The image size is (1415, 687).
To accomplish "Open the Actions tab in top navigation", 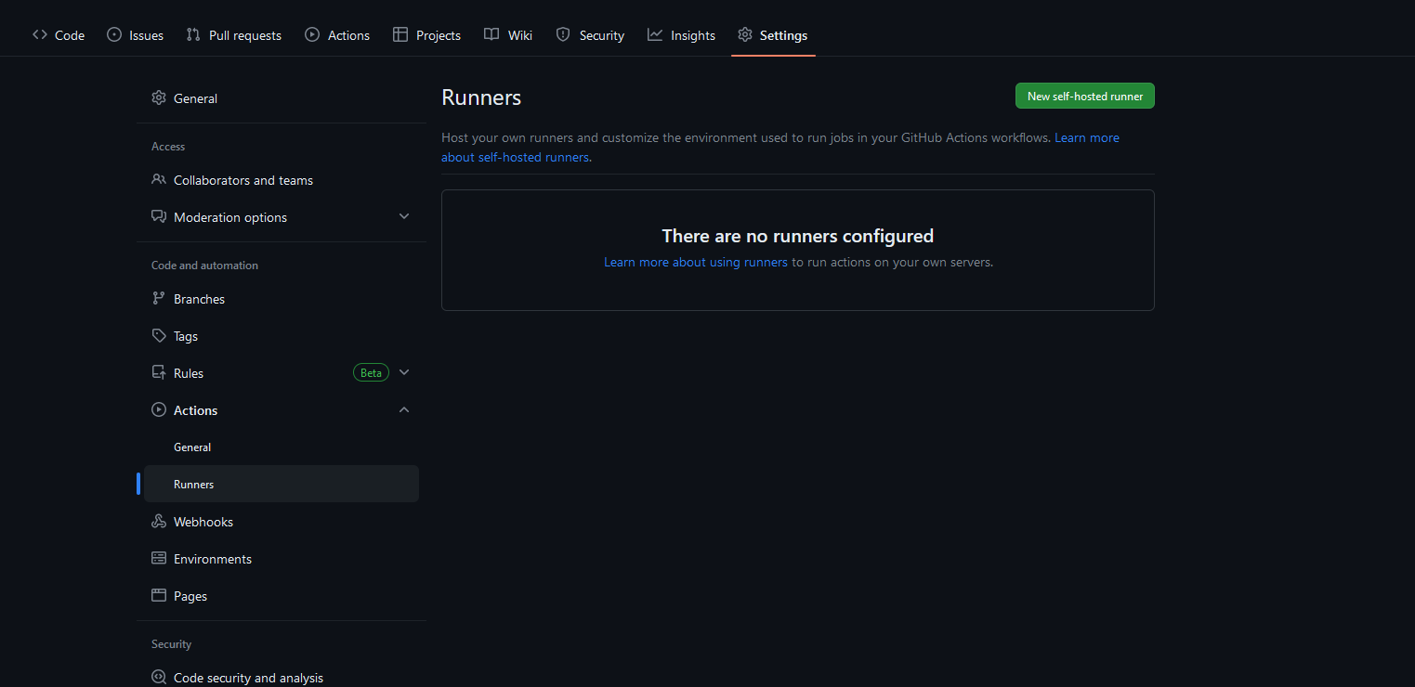I will tap(313, 34).
